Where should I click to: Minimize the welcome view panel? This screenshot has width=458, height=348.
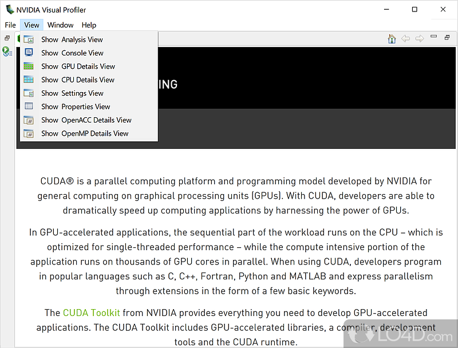(x=433, y=37)
